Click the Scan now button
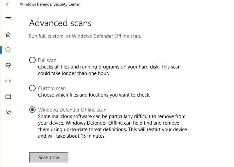The height and width of the screenshot is (167, 234). tap(49, 157)
